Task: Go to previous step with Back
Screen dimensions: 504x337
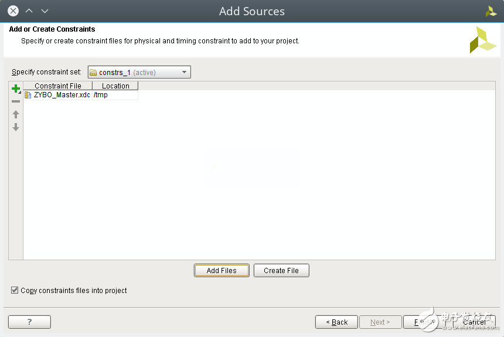Action: [336, 322]
